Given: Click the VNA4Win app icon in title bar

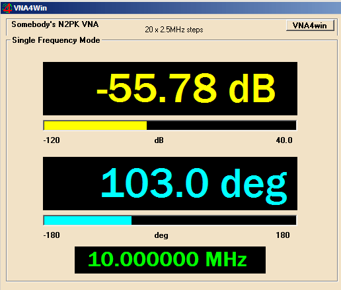Looking at the screenshot, I should [x=7, y=8].
